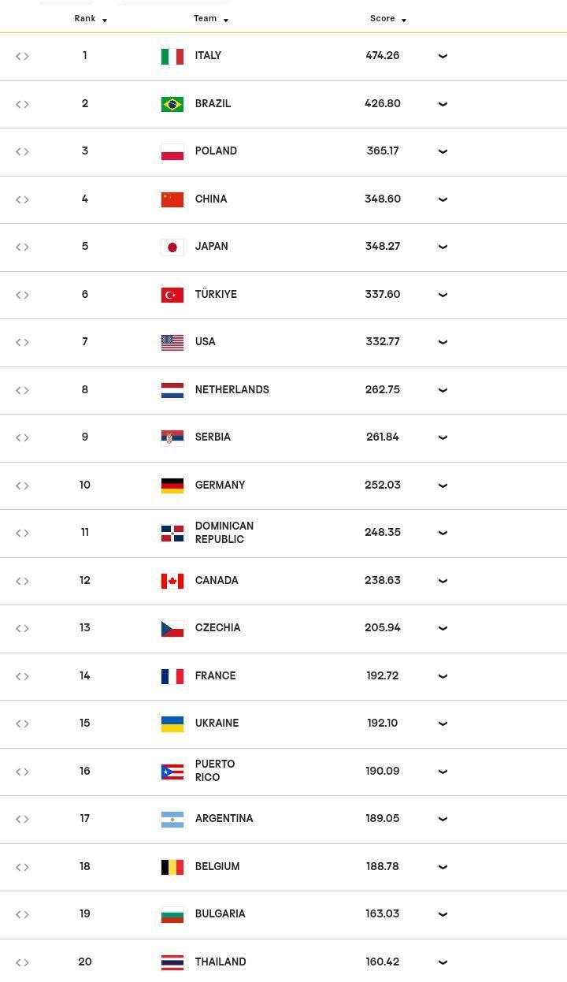Open the Dominican Republic team link
Viewport: 567px width, 982px height.
[224, 533]
